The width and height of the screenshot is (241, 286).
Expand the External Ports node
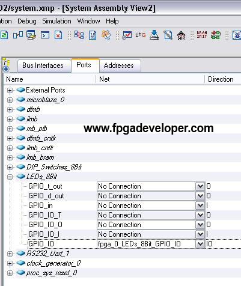[10, 90]
